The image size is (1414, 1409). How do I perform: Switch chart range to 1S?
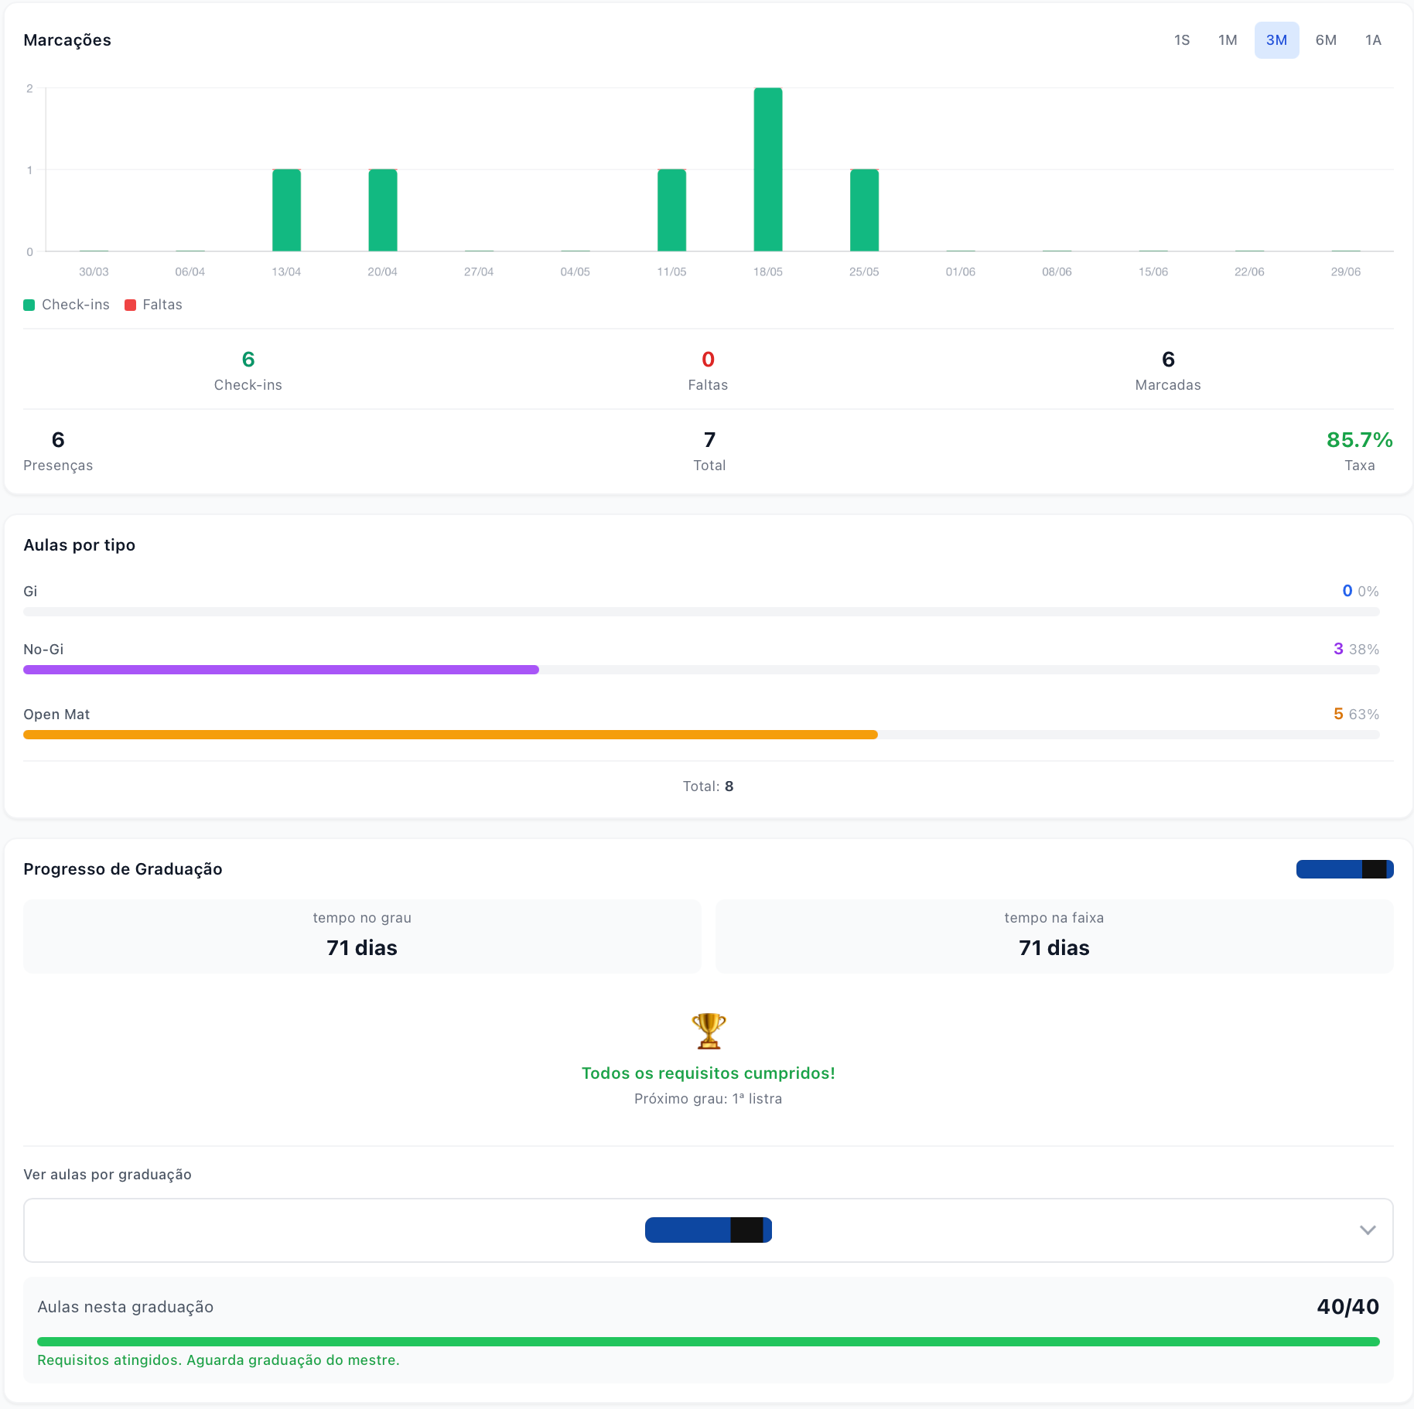pyautogui.click(x=1181, y=40)
